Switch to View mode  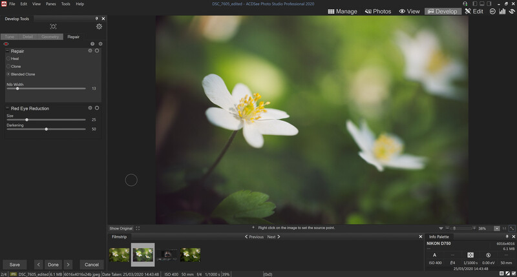[x=409, y=11]
